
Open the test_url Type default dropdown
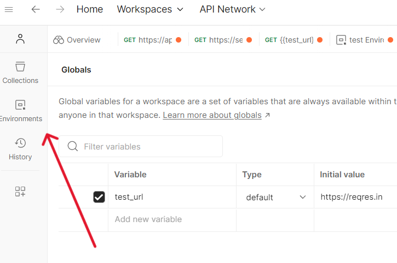pyautogui.click(x=275, y=197)
